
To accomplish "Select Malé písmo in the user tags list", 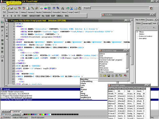I will pos(104,62).
